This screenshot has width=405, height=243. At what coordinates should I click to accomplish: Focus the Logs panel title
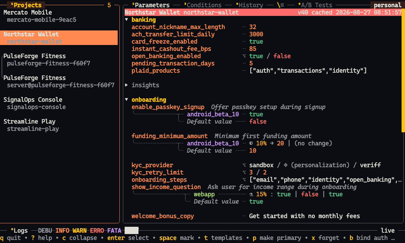[x=19, y=231]
